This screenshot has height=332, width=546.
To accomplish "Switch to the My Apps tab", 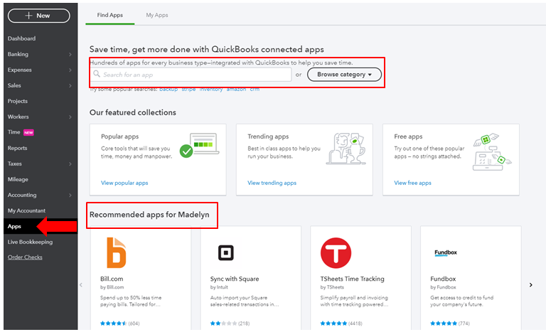I will pyautogui.click(x=157, y=15).
